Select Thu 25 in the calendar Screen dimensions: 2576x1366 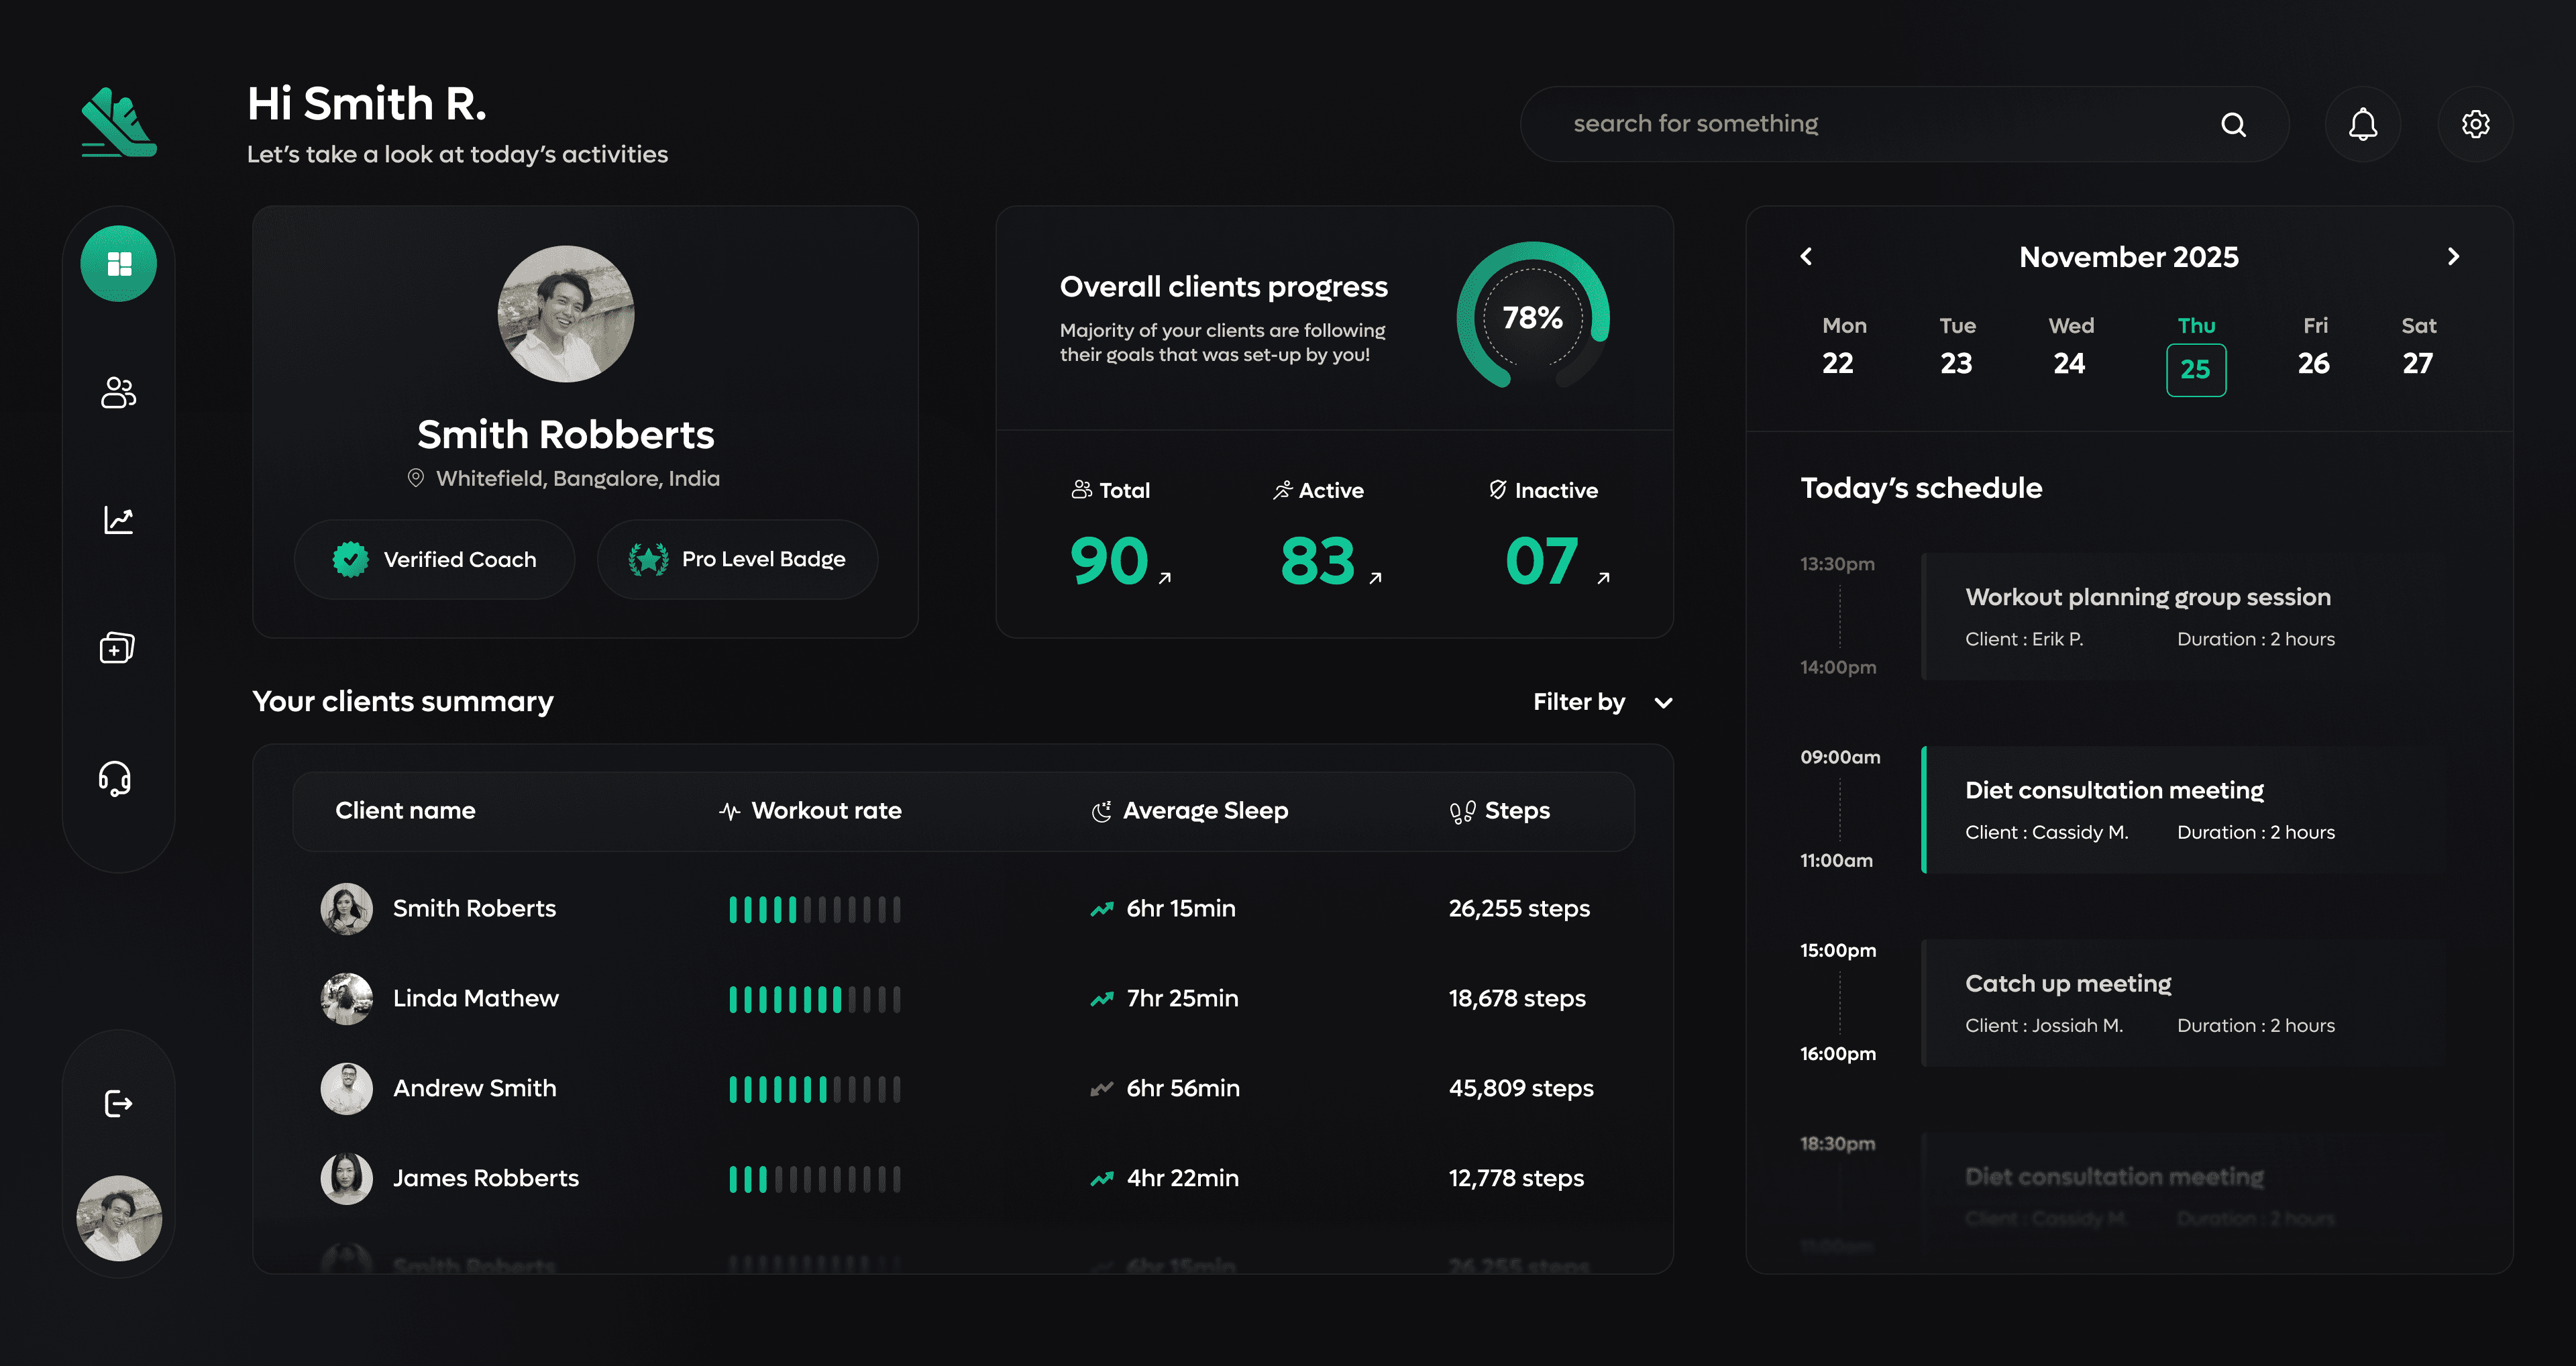(2195, 369)
